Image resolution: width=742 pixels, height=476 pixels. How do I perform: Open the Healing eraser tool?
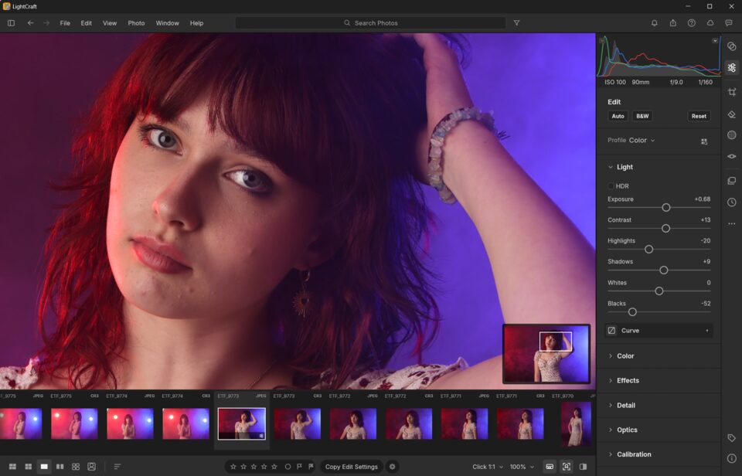(x=732, y=114)
